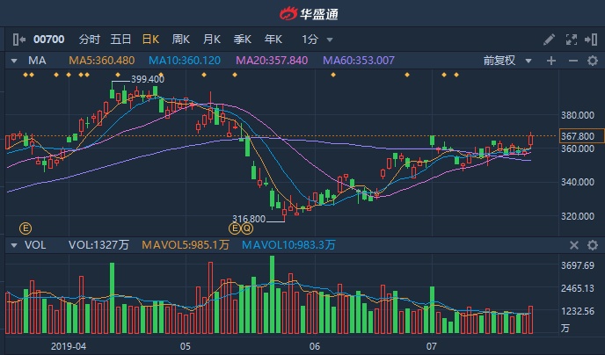605x355 pixels.
Task: Open MA indicator settings gear
Action: pos(593,61)
